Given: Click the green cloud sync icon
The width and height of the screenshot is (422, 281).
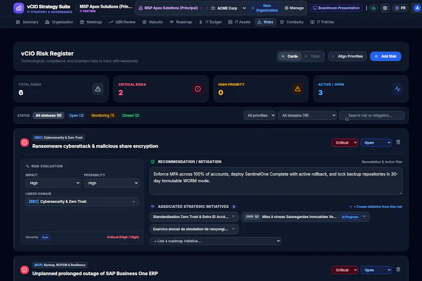Looking at the screenshot, I should 373,8.
